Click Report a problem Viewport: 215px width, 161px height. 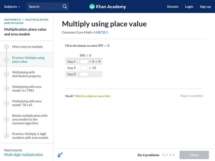pyautogui.click(x=192, y=96)
